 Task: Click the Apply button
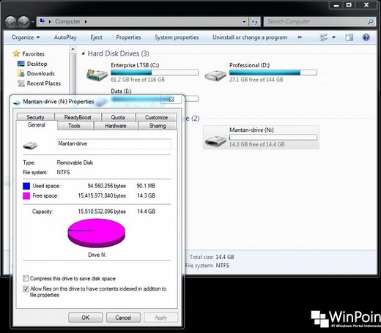click(x=160, y=318)
